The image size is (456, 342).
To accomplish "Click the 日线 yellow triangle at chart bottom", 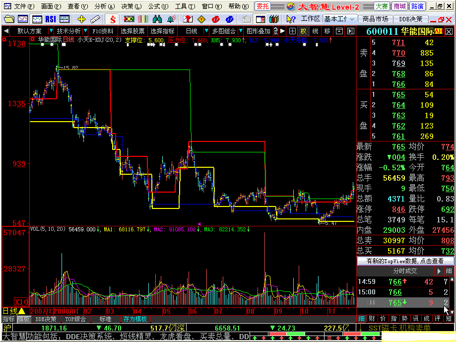I will pyautogui.click(x=22, y=311).
